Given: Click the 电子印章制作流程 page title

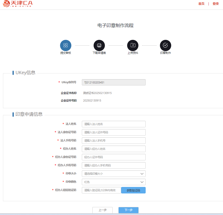Looking at the screenshot, I should [x=115, y=26].
